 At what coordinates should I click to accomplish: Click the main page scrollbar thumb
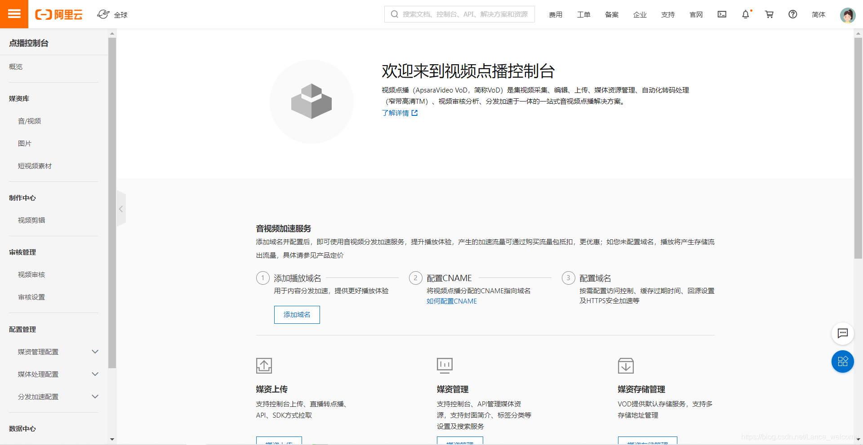coord(858,148)
